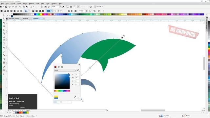
Task: Open Open-file dropdown arrow
Action: pyautogui.click(x=3, y=7)
